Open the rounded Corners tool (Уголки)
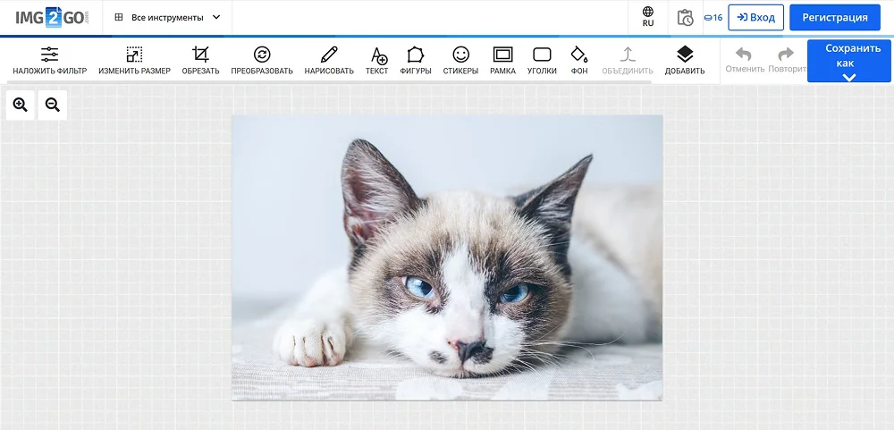This screenshot has width=894, height=430. pos(542,60)
